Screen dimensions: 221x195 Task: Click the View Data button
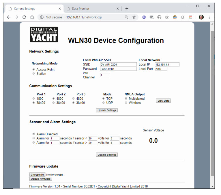163,101
